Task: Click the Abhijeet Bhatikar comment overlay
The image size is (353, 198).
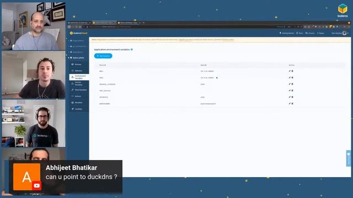Action: (66, 177)
